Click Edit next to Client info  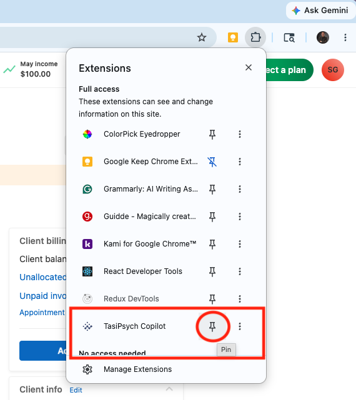76,390
